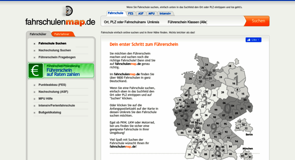Open Nachschulung Suchen link
Screen dimensions: 295x160
pos(55,50)
